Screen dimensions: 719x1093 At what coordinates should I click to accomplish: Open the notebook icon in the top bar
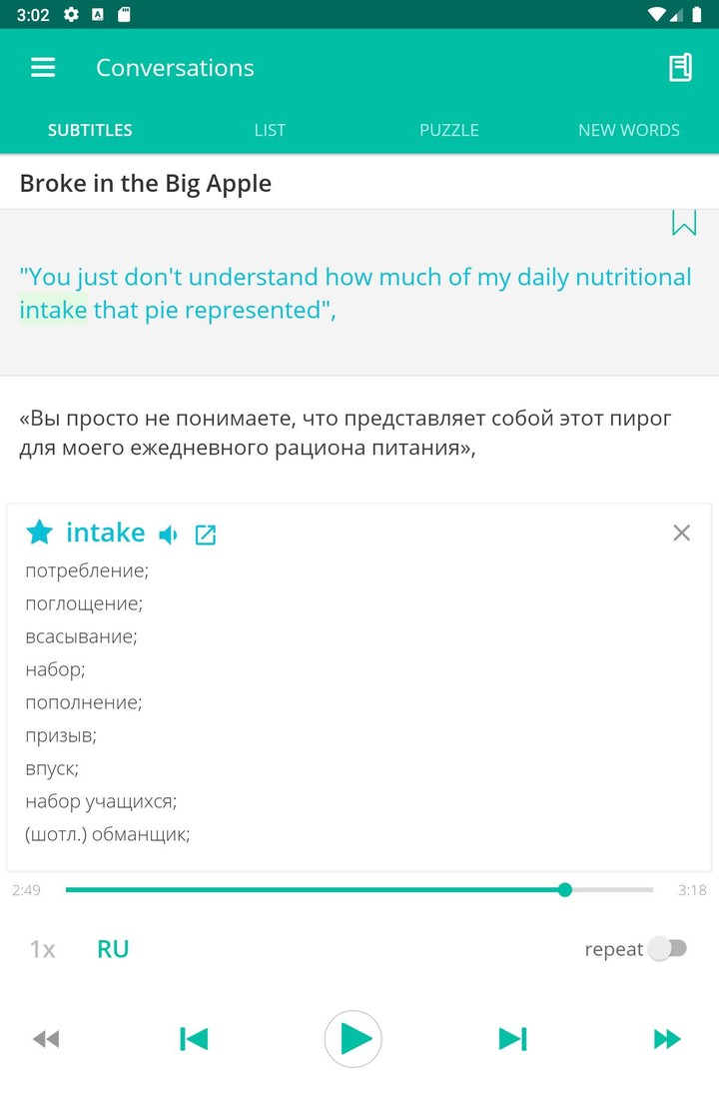click(x=680, y=67)
